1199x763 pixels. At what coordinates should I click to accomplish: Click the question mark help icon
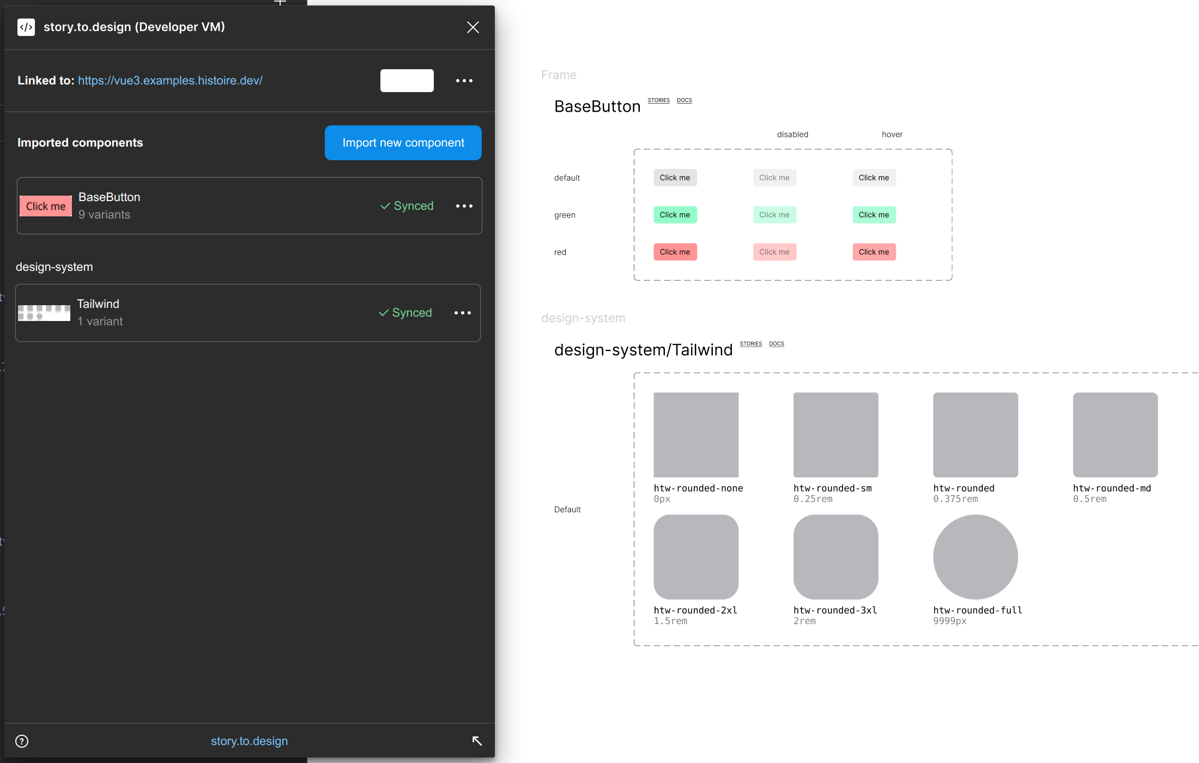[x=22, y=740]
